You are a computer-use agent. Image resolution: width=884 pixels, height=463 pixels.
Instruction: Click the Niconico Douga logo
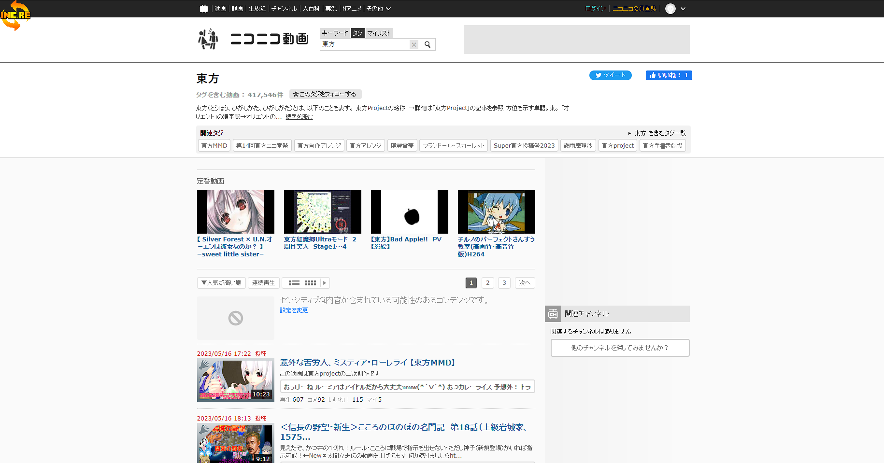pyautogui.click(x=254, y=39)
